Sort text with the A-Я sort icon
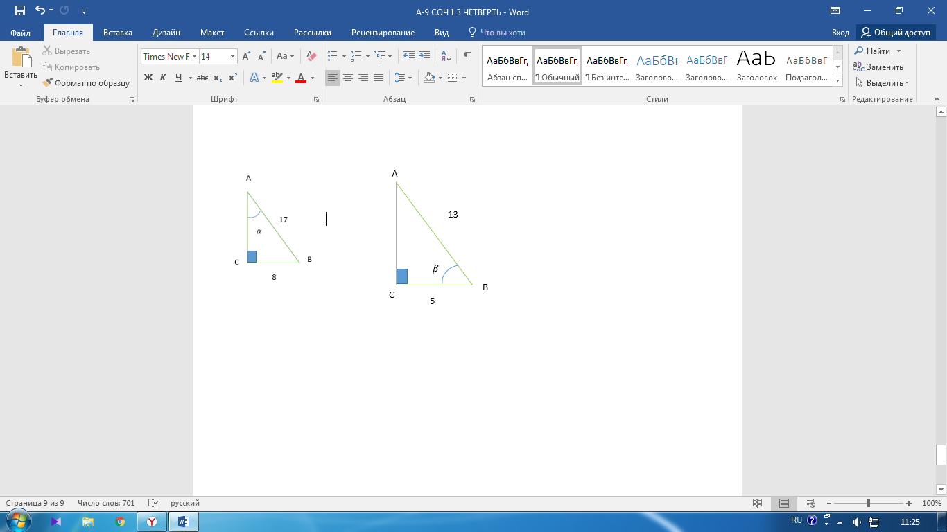Image resolution: width=947 pixels, height=532 pixels. [x=446, y=57]
